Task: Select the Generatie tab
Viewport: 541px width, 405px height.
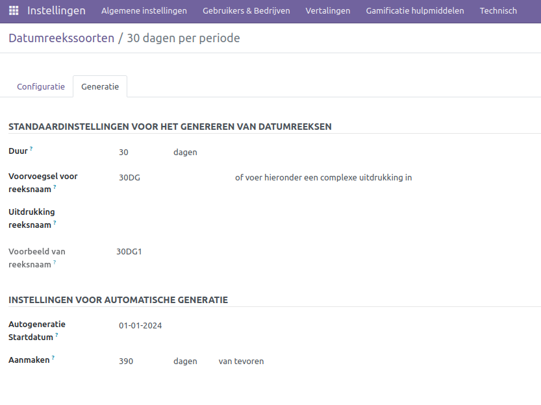Action: (99, 86)
